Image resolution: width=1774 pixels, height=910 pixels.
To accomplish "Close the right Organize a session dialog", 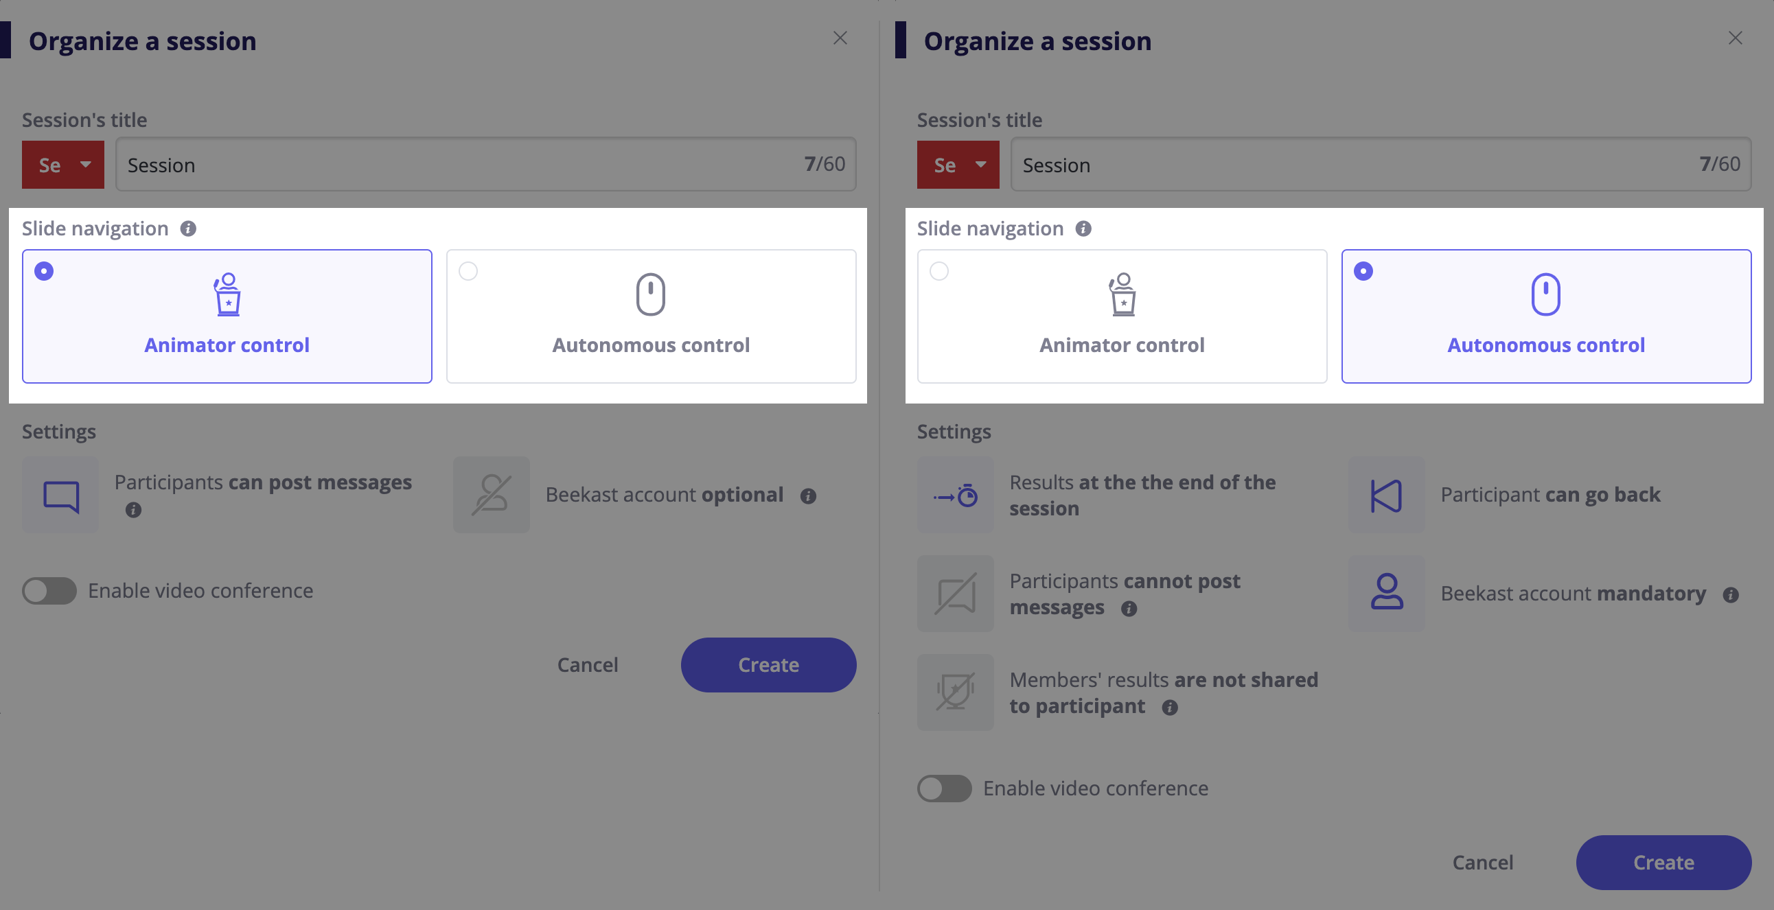I will pyautogui.click(x=1736, y=38).
